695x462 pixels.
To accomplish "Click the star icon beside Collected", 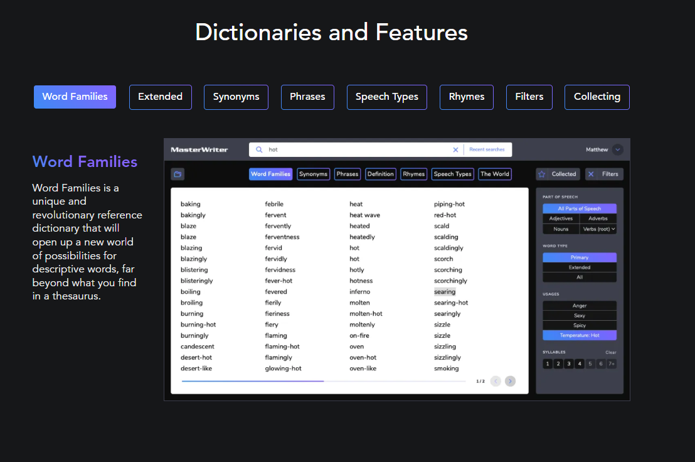I will (x=542, y=175).
